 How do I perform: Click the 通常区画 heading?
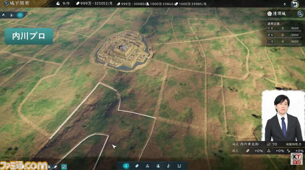click(x=273, y=23)
